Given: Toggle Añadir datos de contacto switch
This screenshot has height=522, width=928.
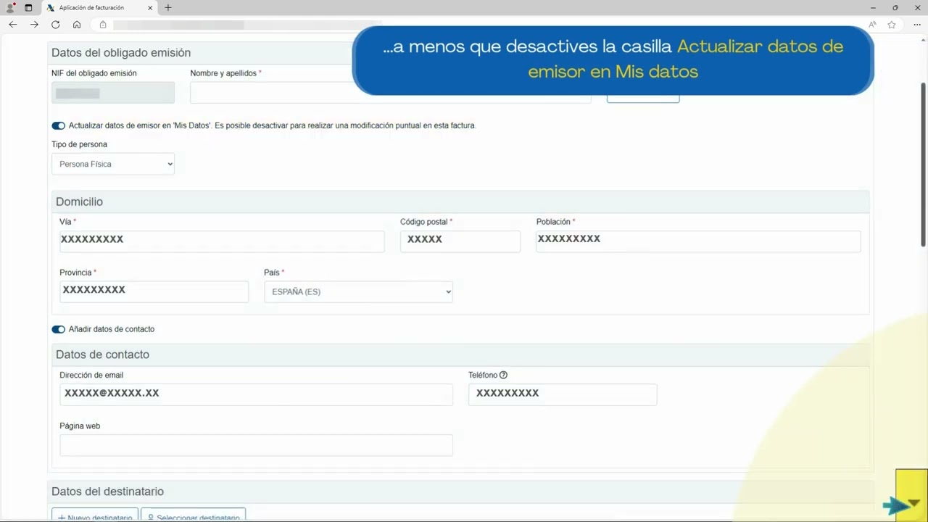Looking at the screenshot, I should click(58, 329).
